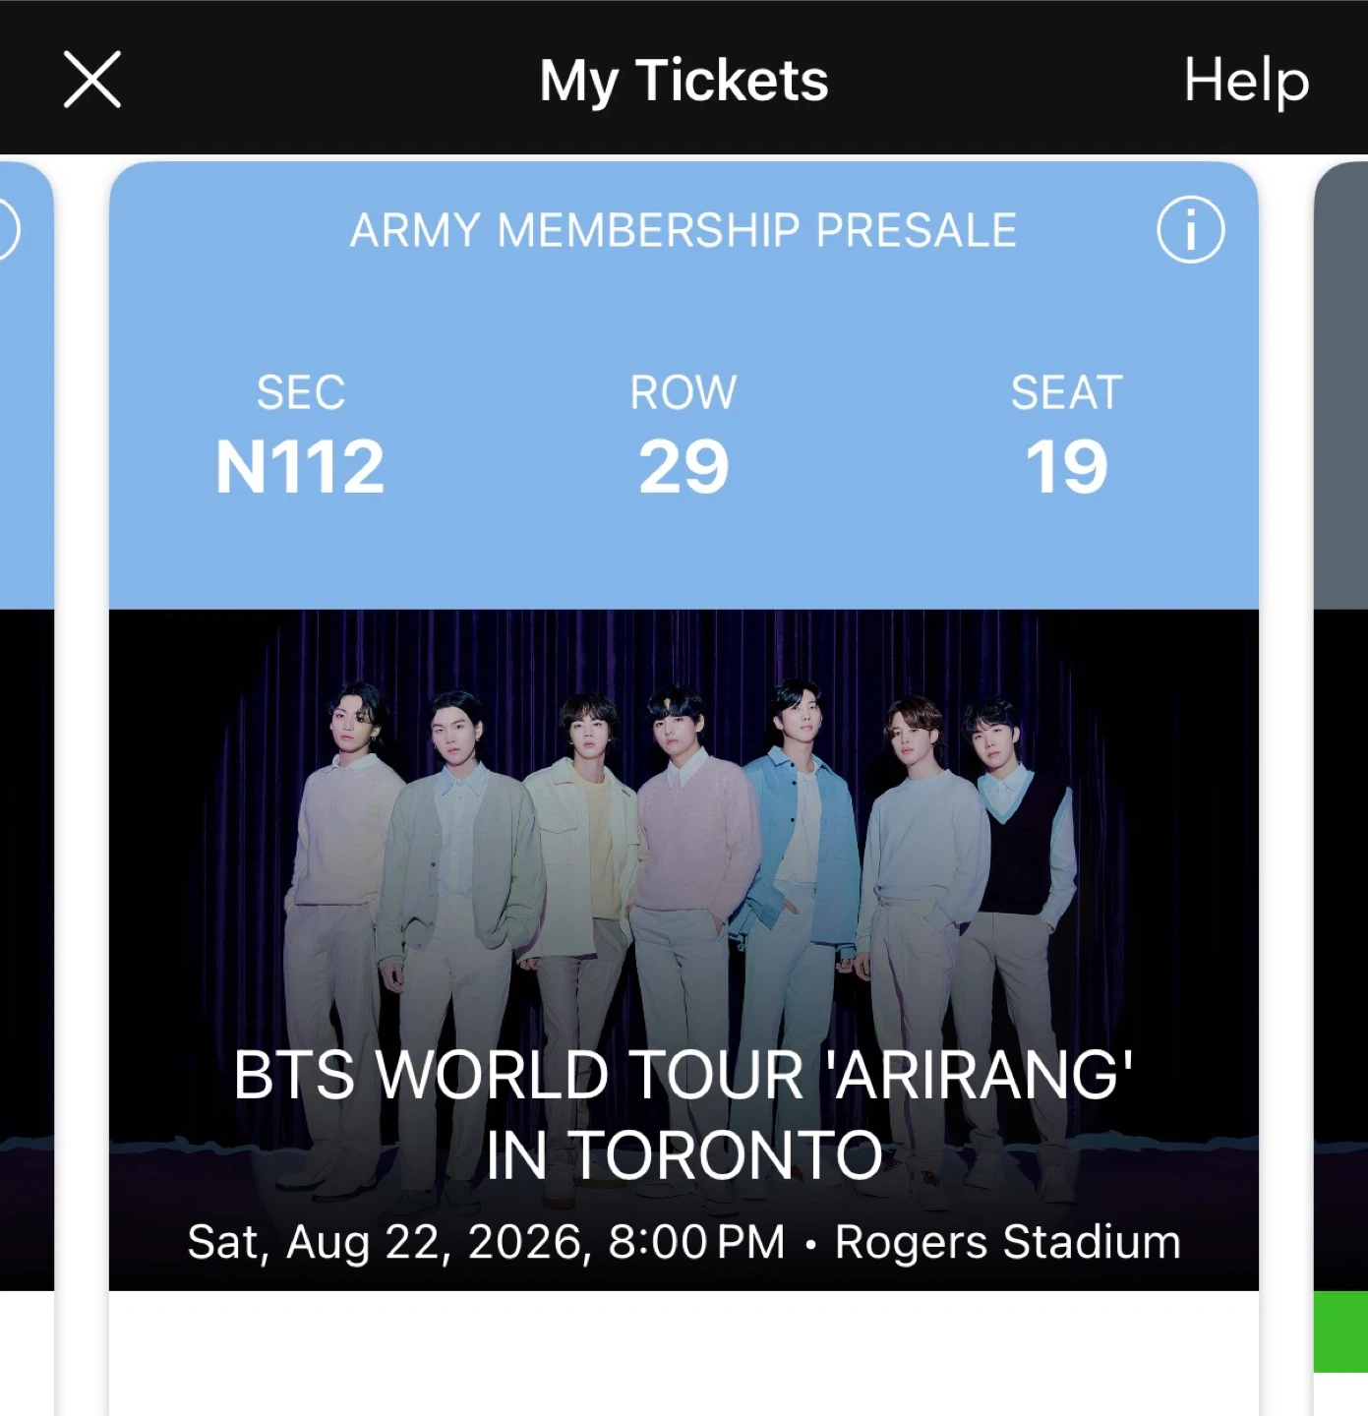The image size is (1368, 1416).
Task: Tap the white area below ticket image
Action: click(x=684, y=1355)
